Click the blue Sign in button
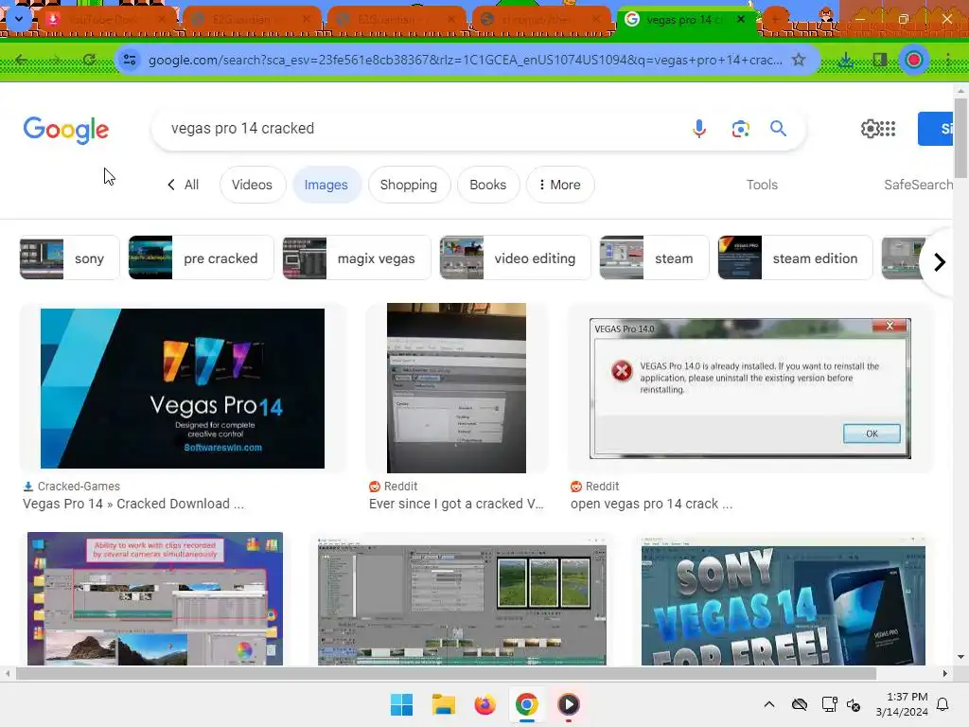Image resolution: width=969 pixels, height=727 pixels. (935, 129)
